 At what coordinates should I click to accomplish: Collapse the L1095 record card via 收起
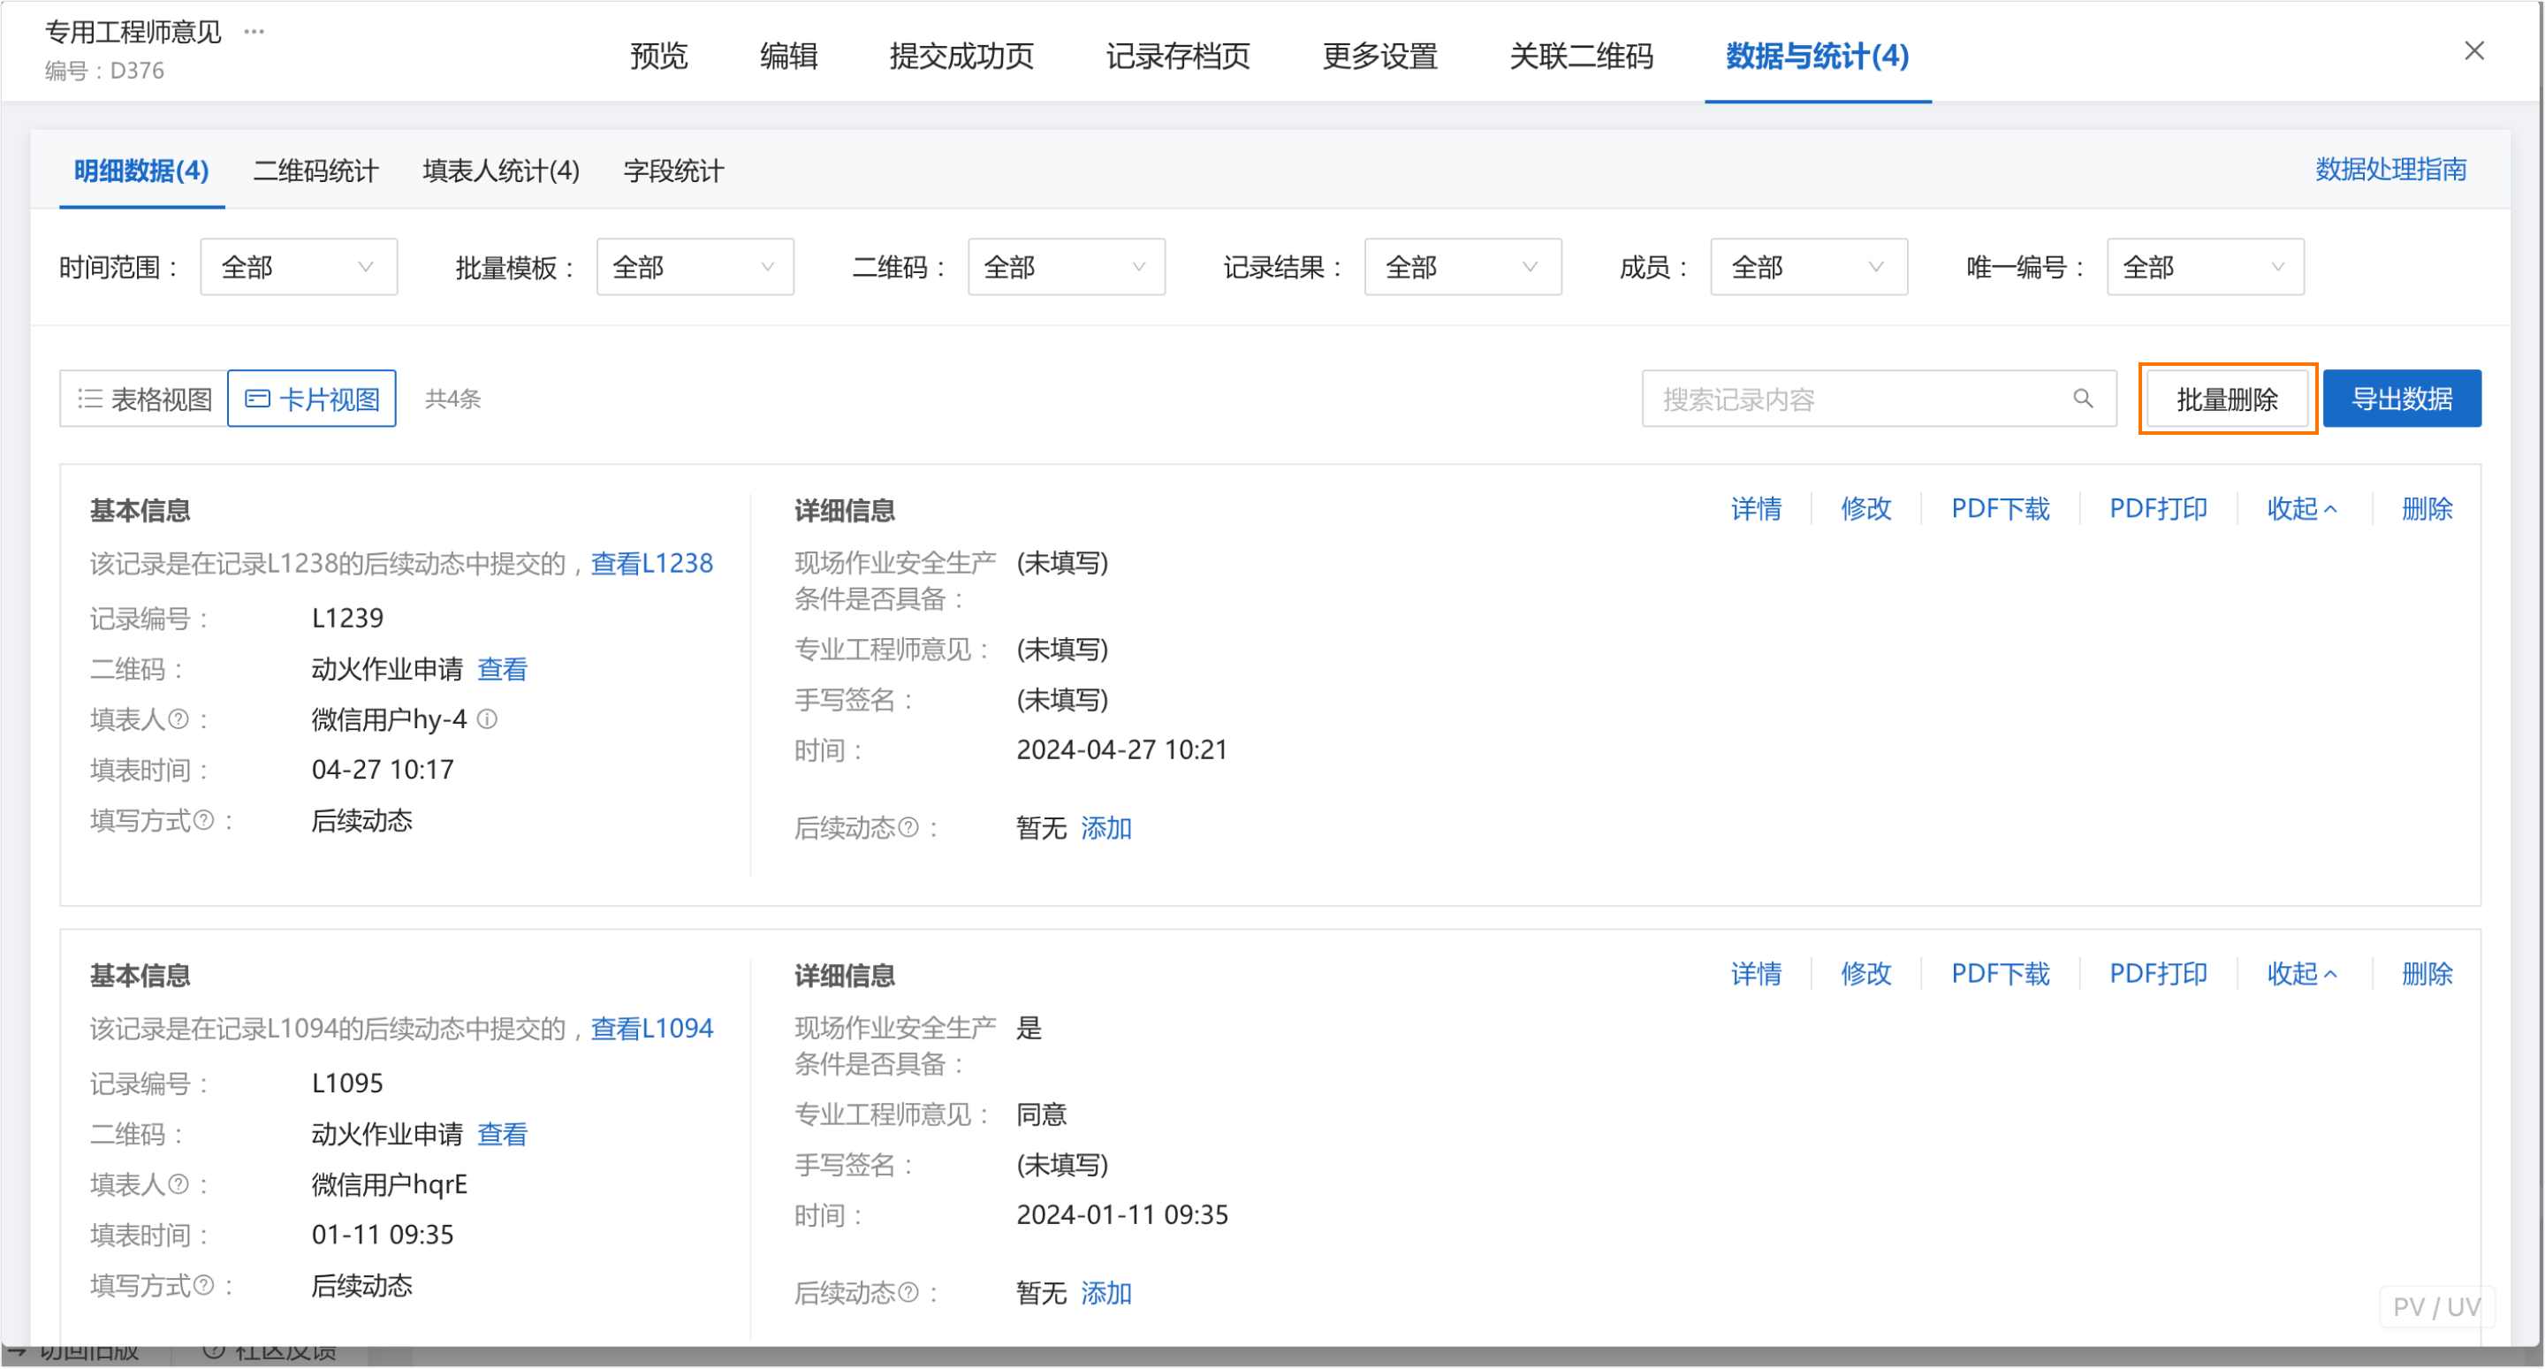(2302, 974)
